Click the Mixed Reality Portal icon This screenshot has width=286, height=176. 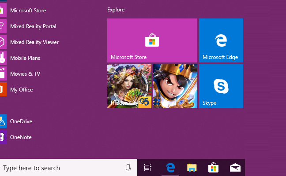3,26
